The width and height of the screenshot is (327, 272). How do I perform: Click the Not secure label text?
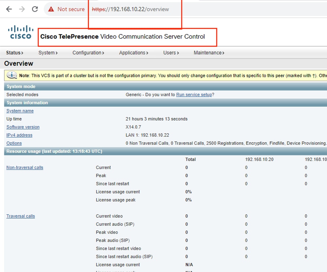71,9
